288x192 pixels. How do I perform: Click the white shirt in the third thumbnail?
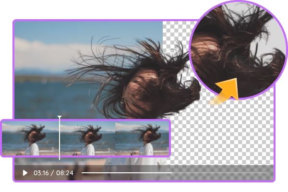144,150
